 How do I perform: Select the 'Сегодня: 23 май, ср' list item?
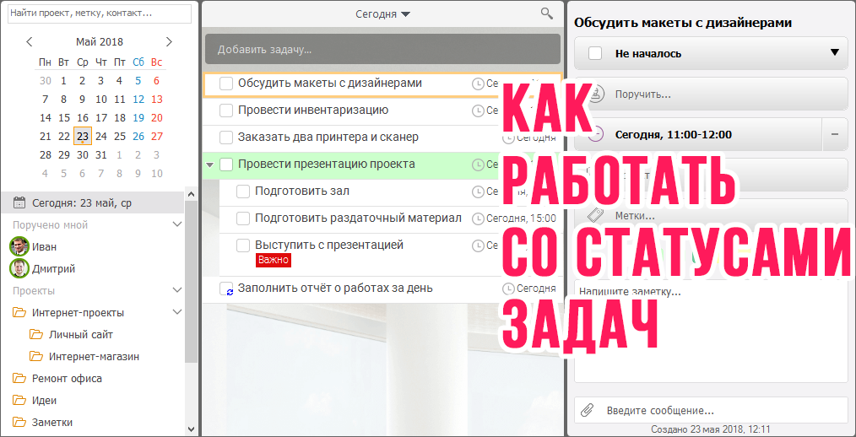click(x=92, y=203)
